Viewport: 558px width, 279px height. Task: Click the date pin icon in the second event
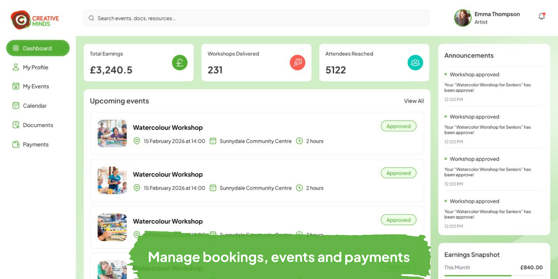(x=137, y=188)
